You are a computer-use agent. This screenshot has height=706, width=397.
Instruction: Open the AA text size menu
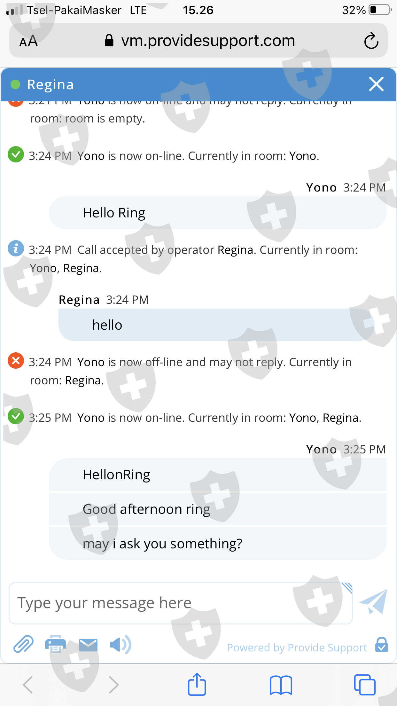(x=28, y=41)
